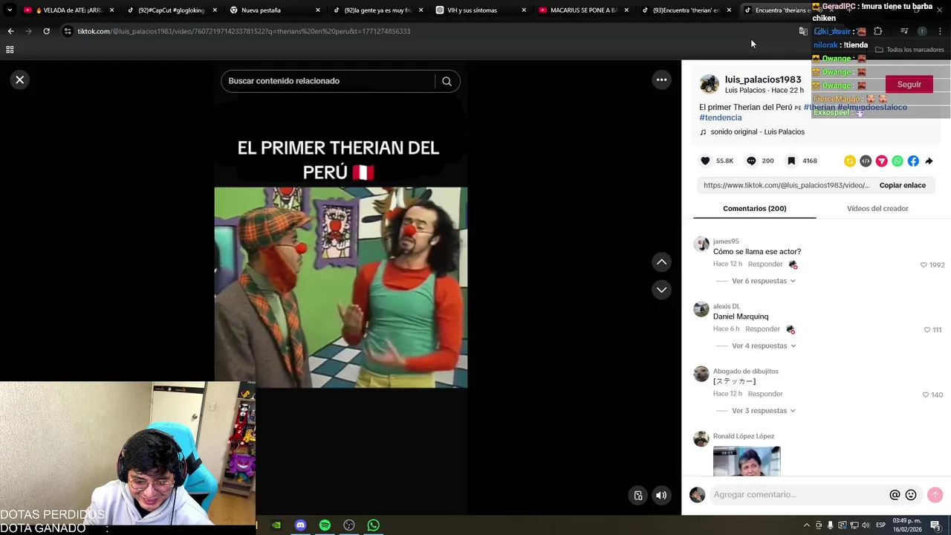The height and width of the screenshot is (535, 951).
Task: Reload the page with the refresh icon
Action: (x=46, y=31)
